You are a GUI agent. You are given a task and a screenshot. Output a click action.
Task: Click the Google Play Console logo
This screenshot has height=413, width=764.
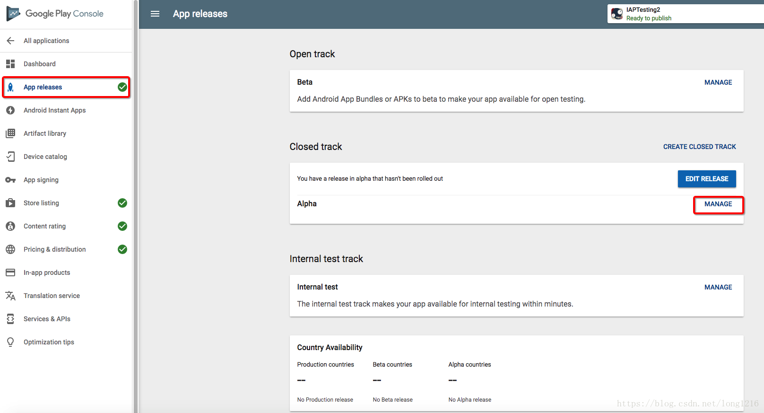55,14
